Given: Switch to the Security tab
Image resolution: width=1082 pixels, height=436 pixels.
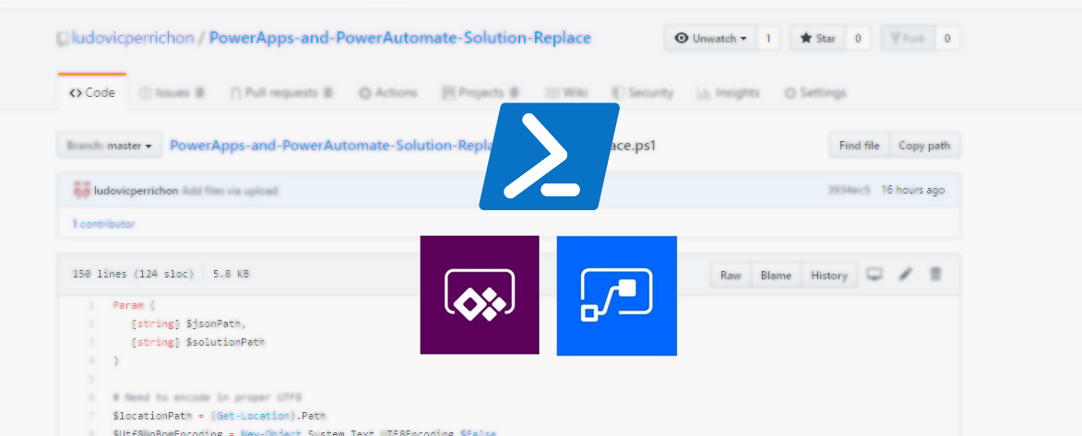Looking at the screenshot, I should click(x=642, y=92).
